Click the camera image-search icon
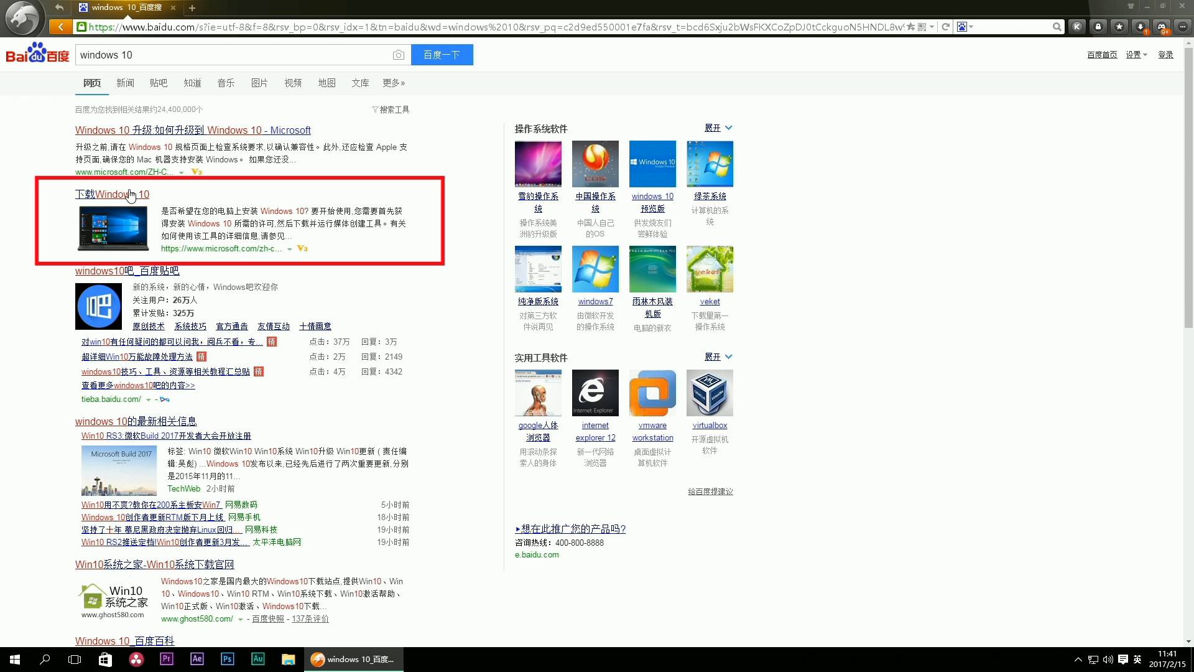The image size is (1194, 672). pos(399,55)
